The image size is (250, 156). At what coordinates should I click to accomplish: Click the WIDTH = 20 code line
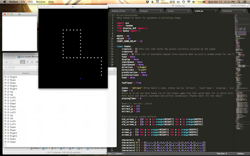click(123, 36)
